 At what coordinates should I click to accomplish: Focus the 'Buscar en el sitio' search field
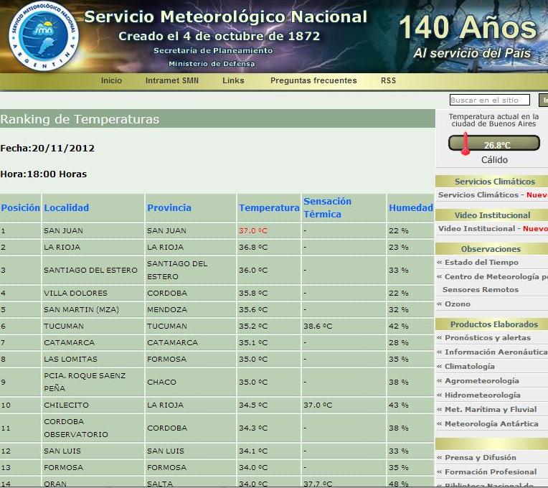489,100
